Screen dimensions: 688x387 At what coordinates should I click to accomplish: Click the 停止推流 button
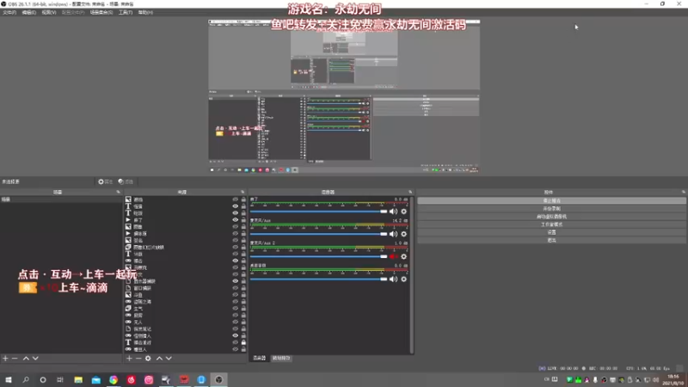click(551, 200)
